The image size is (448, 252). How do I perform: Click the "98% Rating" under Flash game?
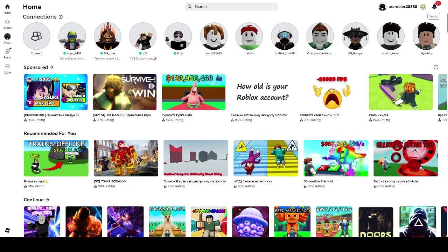[x=106, y=186]
